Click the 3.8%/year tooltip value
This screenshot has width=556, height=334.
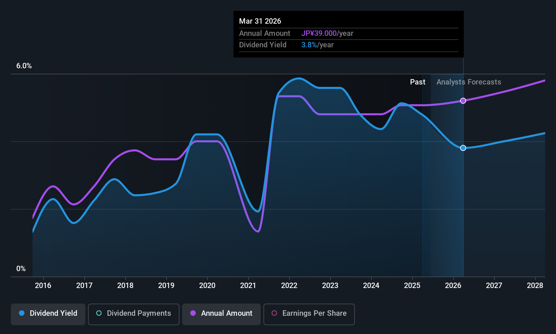[317, 45]
